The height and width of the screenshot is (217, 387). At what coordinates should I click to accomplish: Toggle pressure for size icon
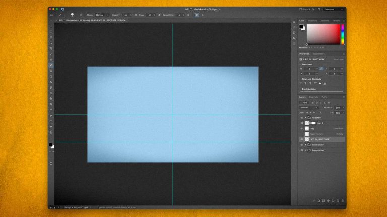click(197, 15)
